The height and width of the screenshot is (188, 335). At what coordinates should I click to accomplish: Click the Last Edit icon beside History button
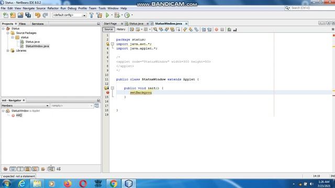(132, 30)
